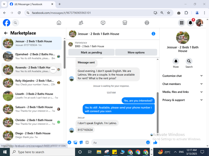Screen dimensions: 209x156
Task: Open Reily Alejandro conversation
Action: tap(31, 83)
